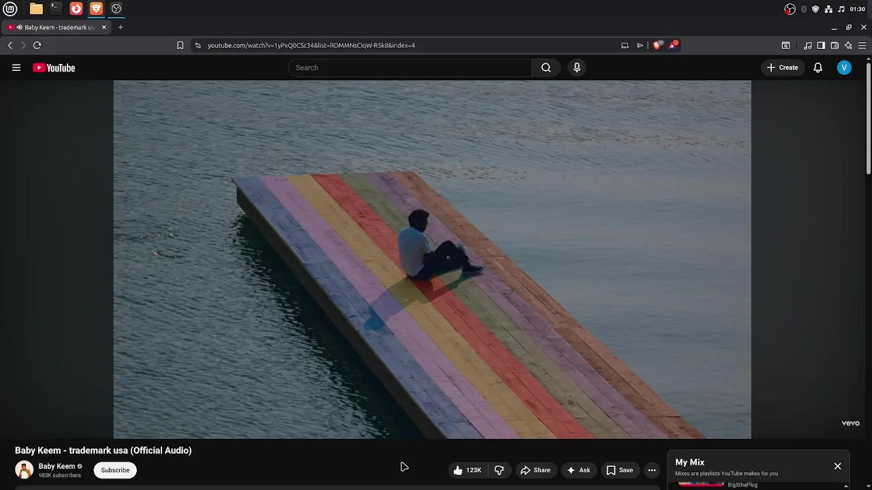Save the video to a playlist
Screen dimensions: 872x490
[x=619, y=470]
